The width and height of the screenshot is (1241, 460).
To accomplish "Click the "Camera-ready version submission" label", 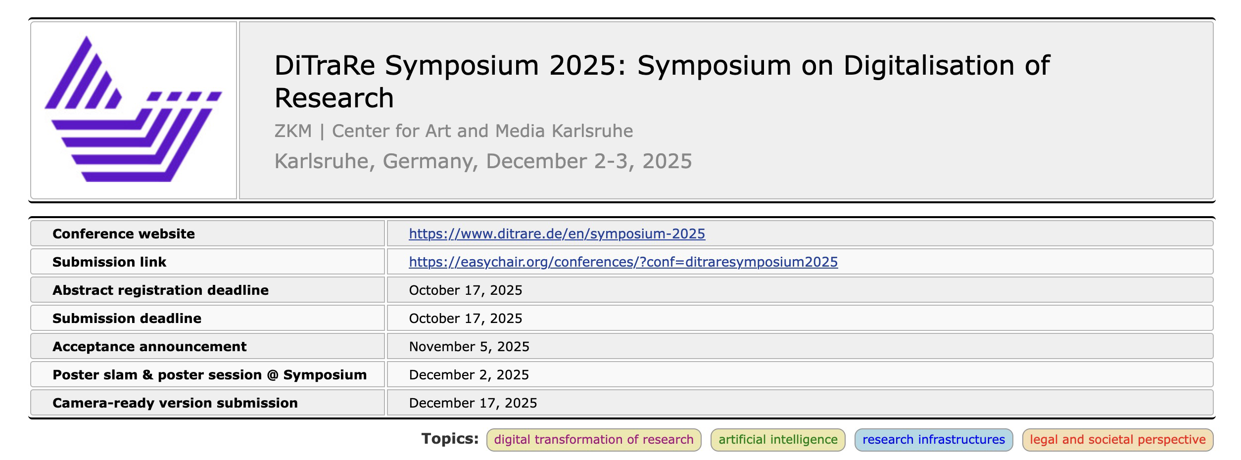I will tap(175, 403).
